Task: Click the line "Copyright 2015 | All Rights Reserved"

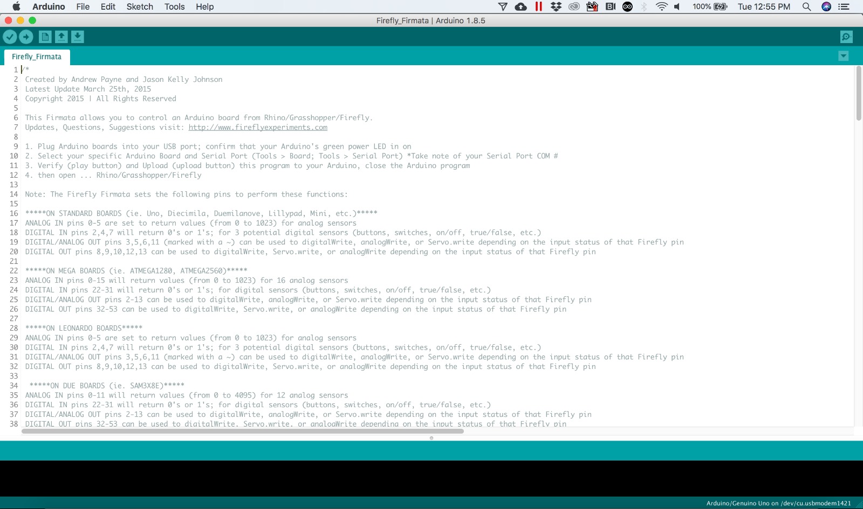Action: 100,99
